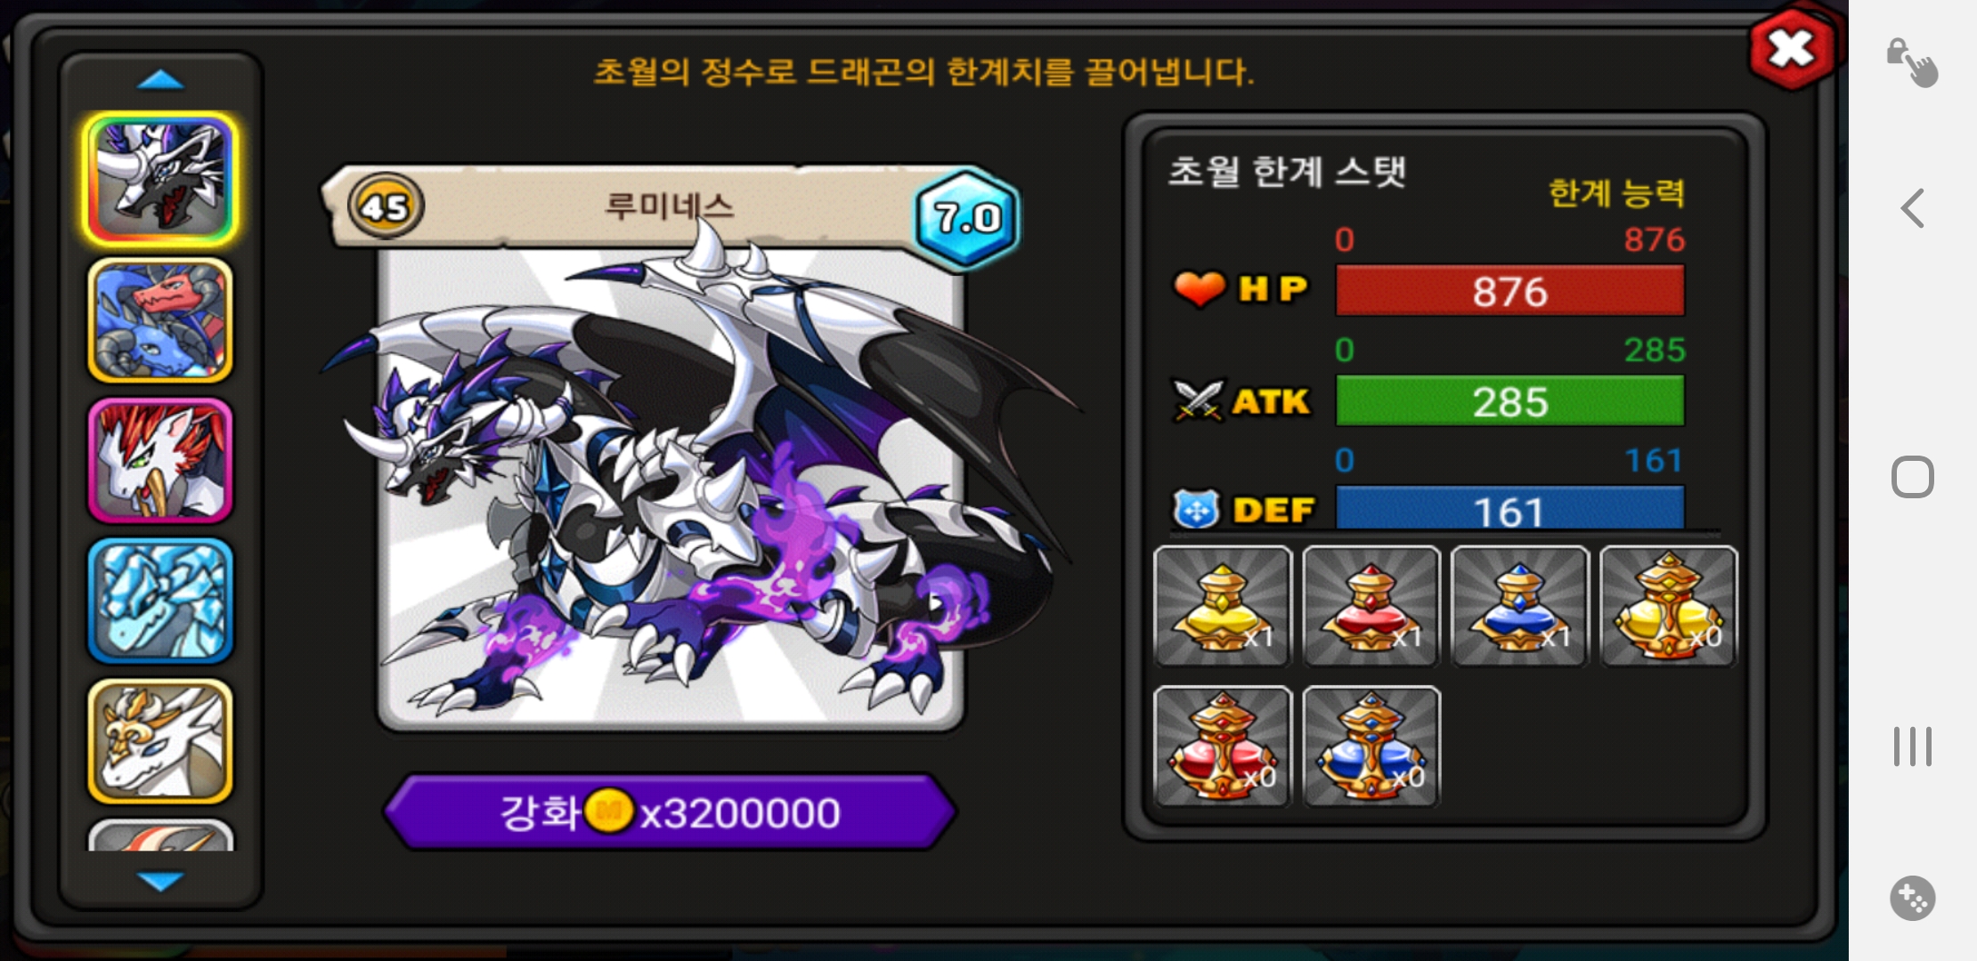
Task: Tap the touch-lock icon in side panel
Action: [x=1911, y=62]
